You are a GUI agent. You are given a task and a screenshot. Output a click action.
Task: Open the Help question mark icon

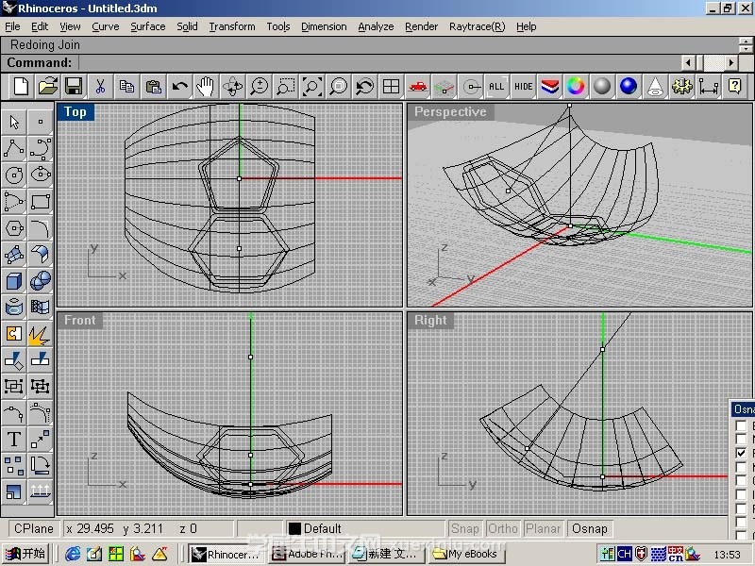[735, 87]
